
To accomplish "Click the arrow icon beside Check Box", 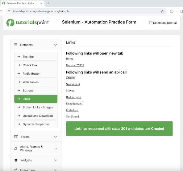I will pos(19,65).
